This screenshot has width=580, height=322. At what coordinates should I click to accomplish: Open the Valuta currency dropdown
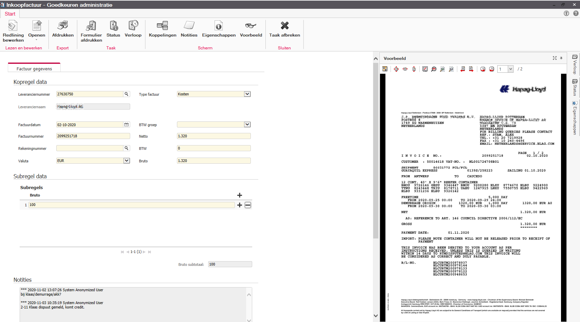coord(126,161)
